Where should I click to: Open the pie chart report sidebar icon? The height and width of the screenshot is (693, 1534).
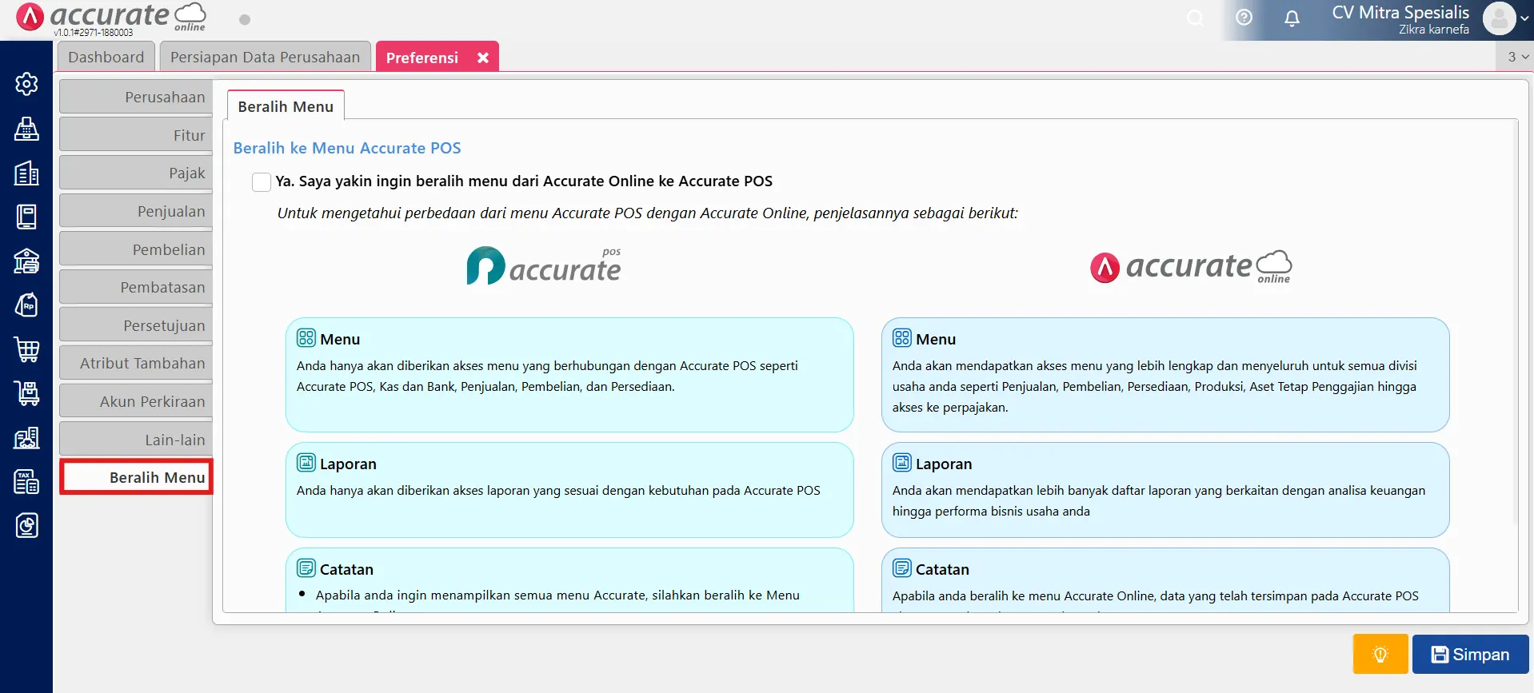(26, 526)
